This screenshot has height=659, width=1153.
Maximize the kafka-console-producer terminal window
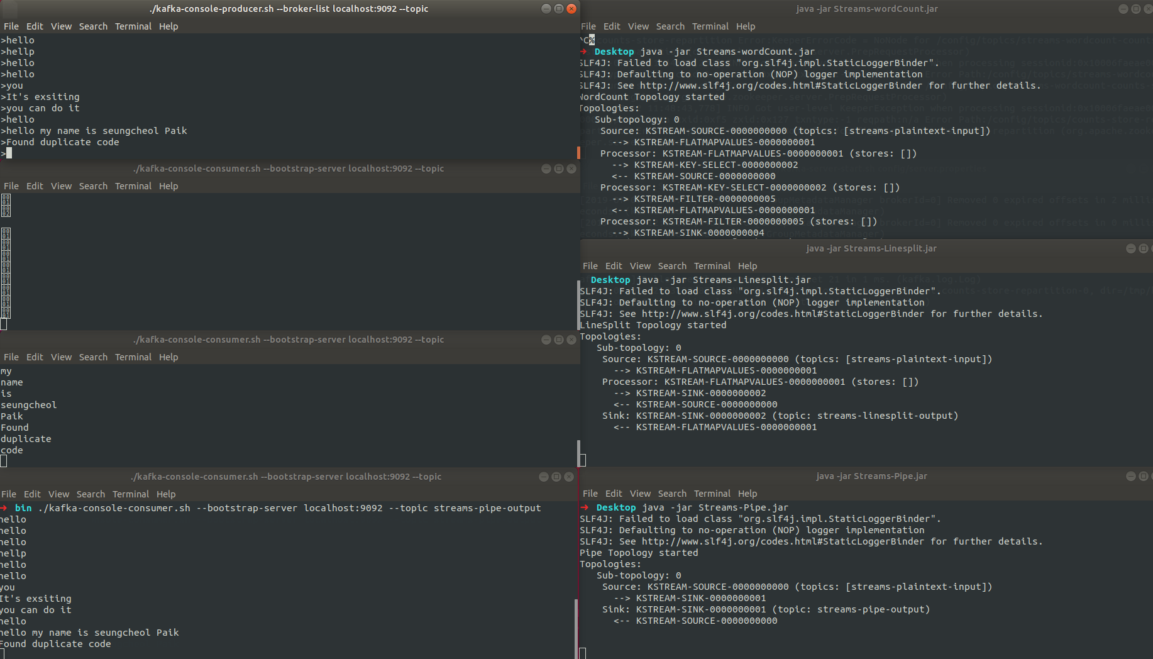coord(559,9)
